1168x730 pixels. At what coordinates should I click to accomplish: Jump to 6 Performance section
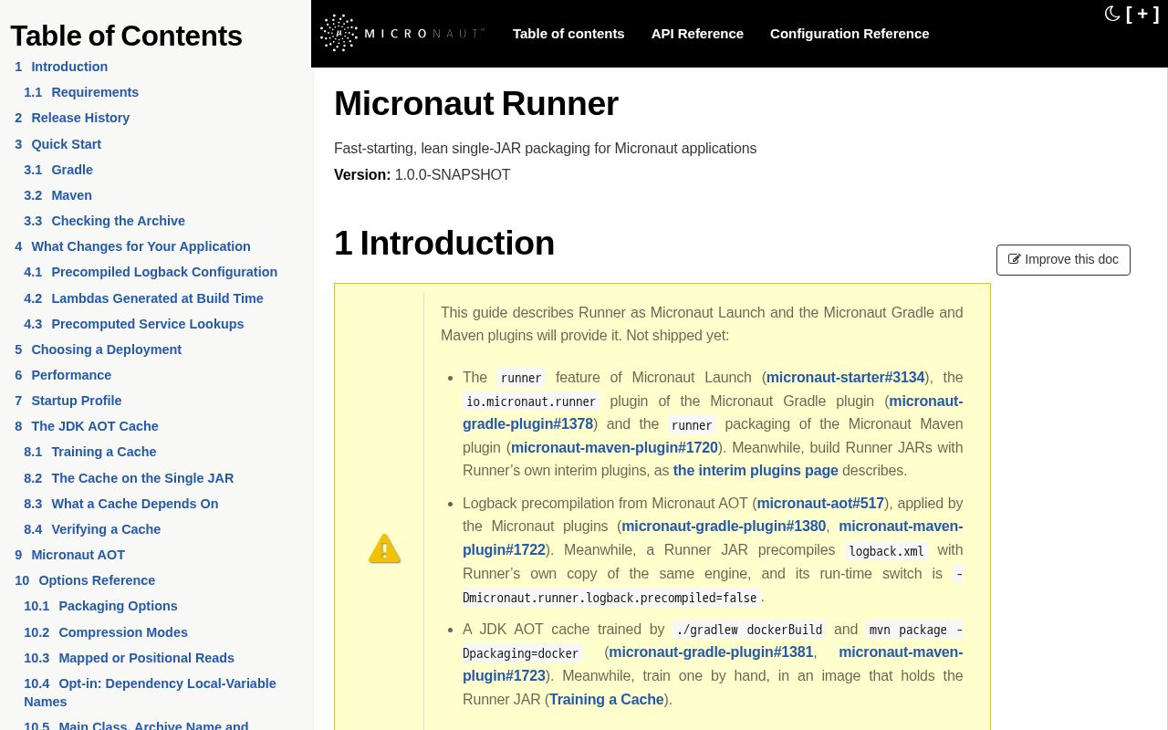point(63,375)
